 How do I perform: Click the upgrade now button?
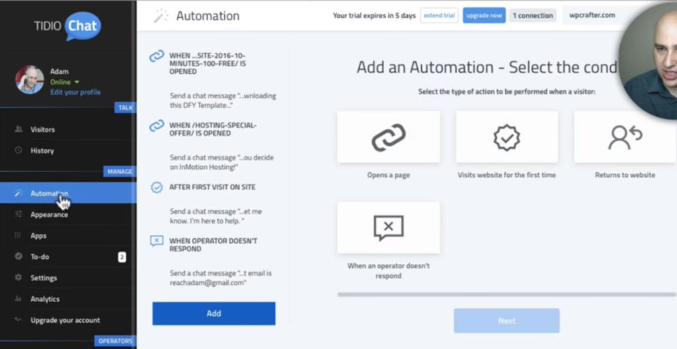(x=484, y=16)
